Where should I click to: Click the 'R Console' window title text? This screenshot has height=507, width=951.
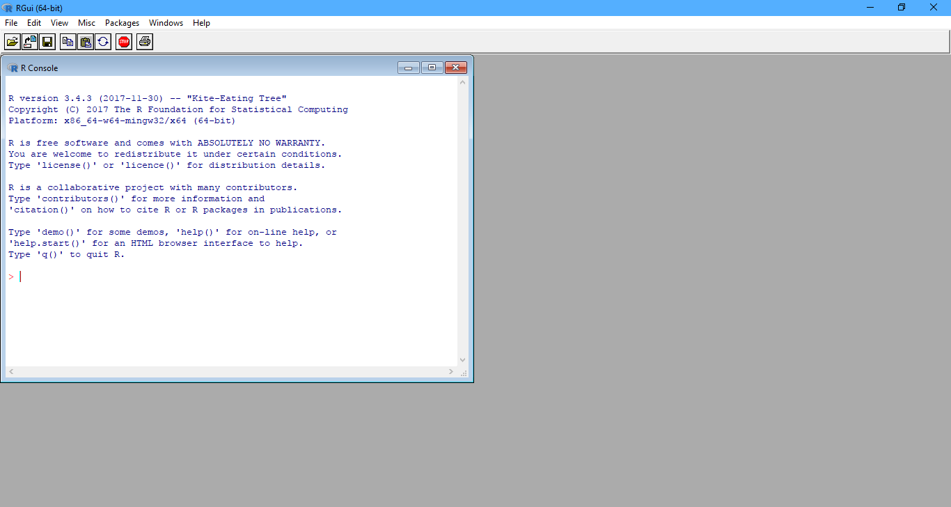point(40,68)
